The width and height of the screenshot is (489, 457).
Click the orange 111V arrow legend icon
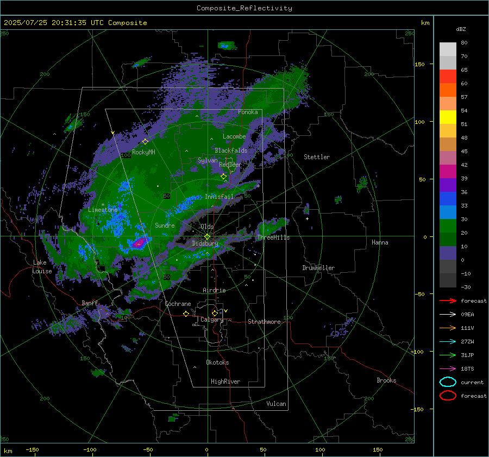pos(448,328)
